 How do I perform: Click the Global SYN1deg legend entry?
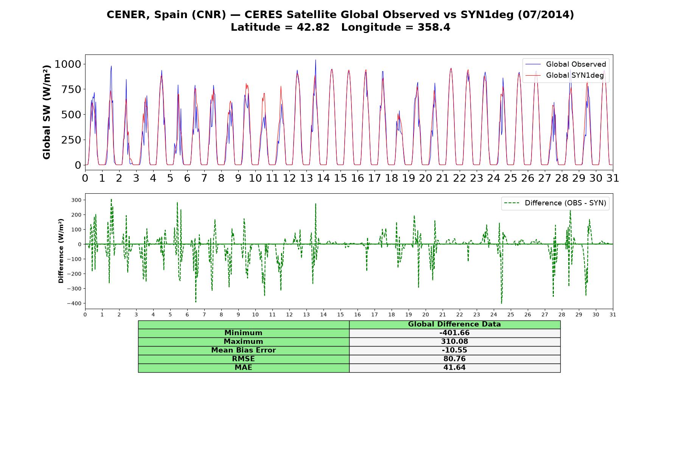click(565, 75)
